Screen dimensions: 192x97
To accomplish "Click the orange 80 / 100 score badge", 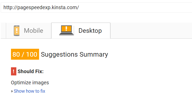I will pyautogui.click(x=25, y=54).
